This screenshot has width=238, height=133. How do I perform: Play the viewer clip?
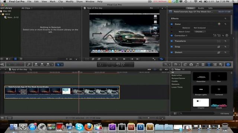pos(124,59)
